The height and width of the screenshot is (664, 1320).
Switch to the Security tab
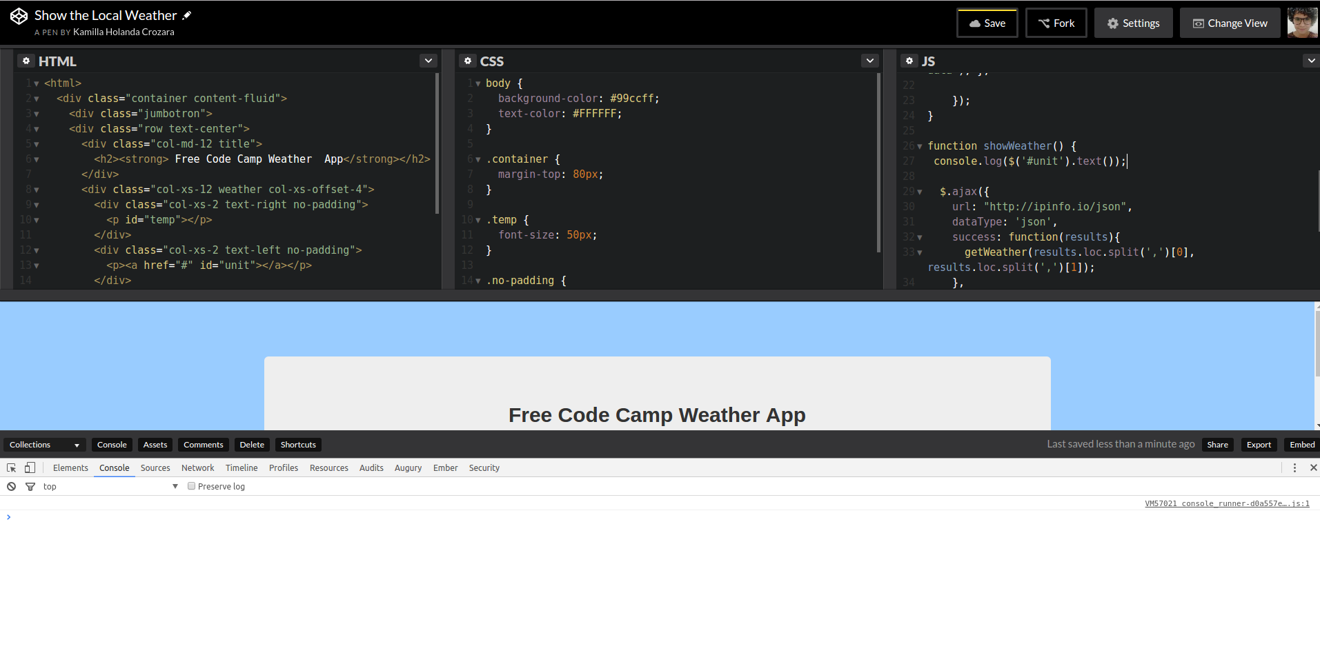tap(484, 467)
